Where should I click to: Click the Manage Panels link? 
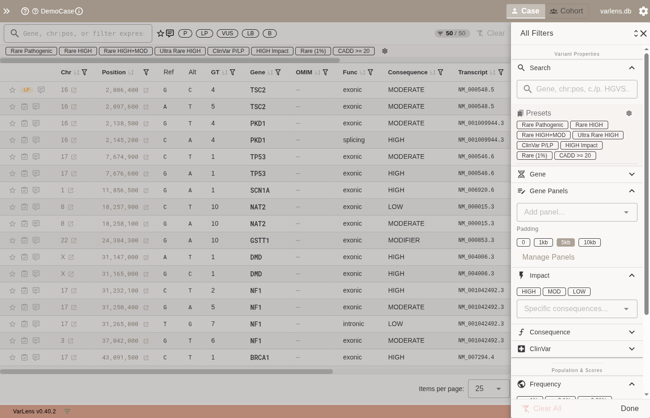pos(548,257)
